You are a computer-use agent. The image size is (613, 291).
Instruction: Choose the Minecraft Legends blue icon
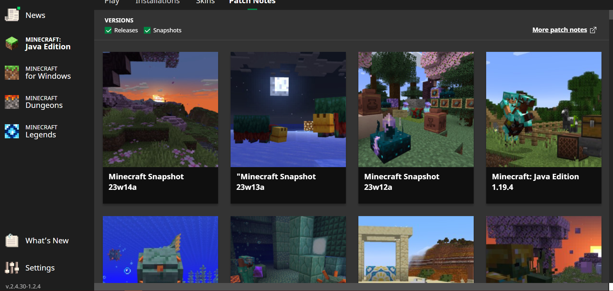coord(12,131)
